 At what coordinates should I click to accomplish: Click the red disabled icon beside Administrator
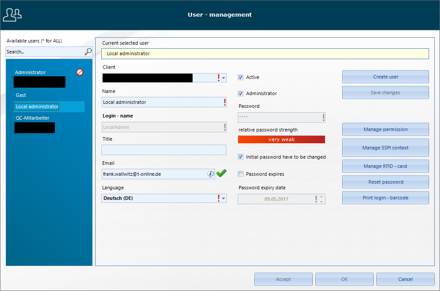(x=80, y=72)
